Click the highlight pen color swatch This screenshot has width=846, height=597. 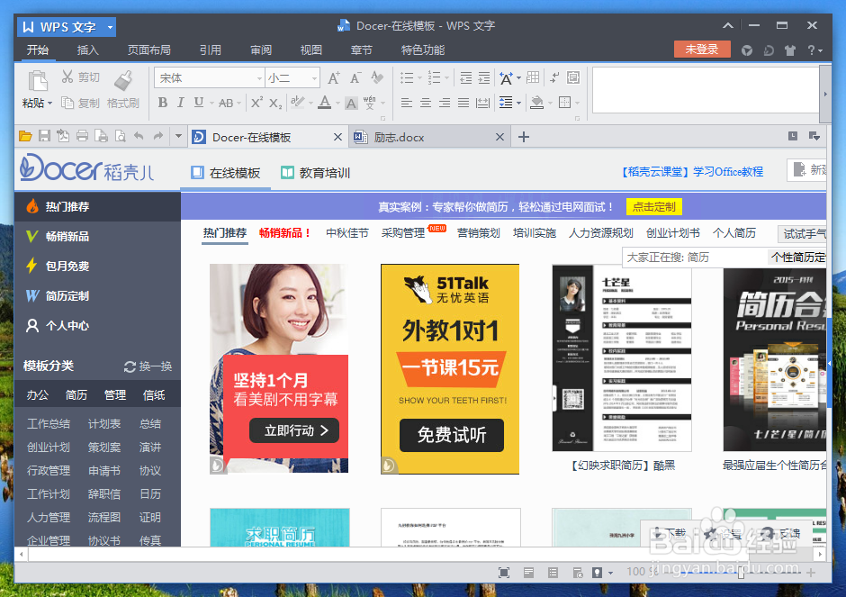(298, 102)
